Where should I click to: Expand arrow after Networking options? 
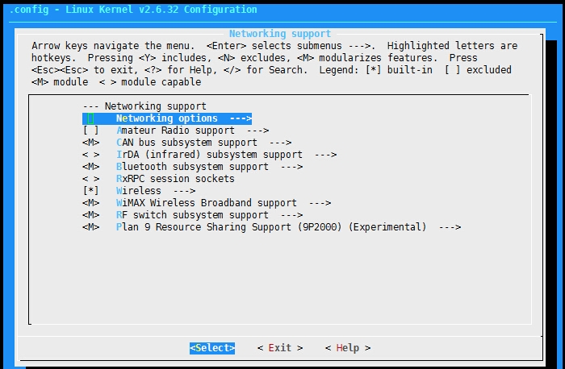(241, 118)
